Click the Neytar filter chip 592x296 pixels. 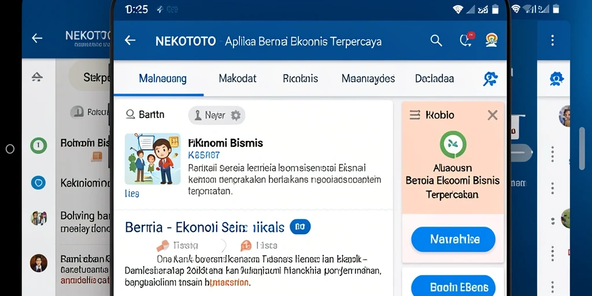click(217, 116)
